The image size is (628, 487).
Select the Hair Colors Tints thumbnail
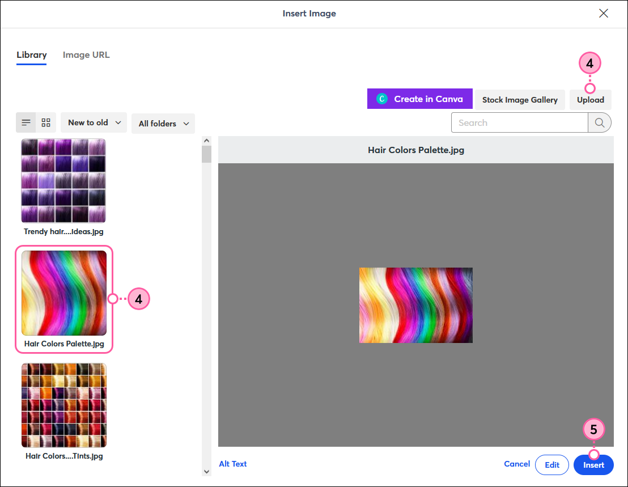[x=64, y=405]
